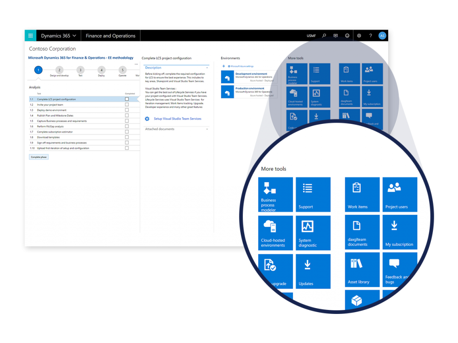The image size is (458, 343).
Task: Open Asset library tile in magnified view
Action: click(362, 270)
